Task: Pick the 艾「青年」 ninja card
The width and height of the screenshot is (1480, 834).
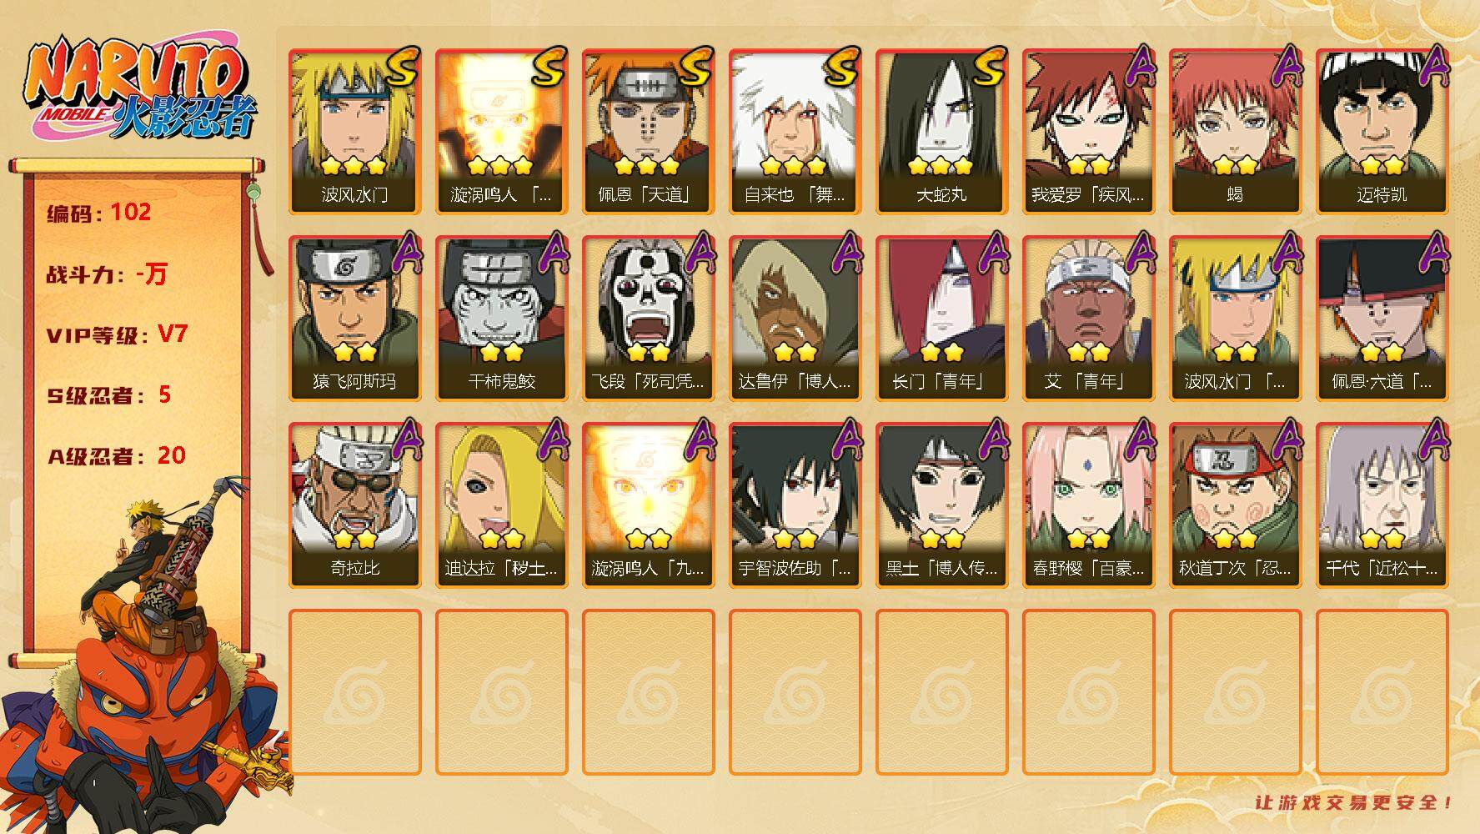Action: pos(1089,318)
